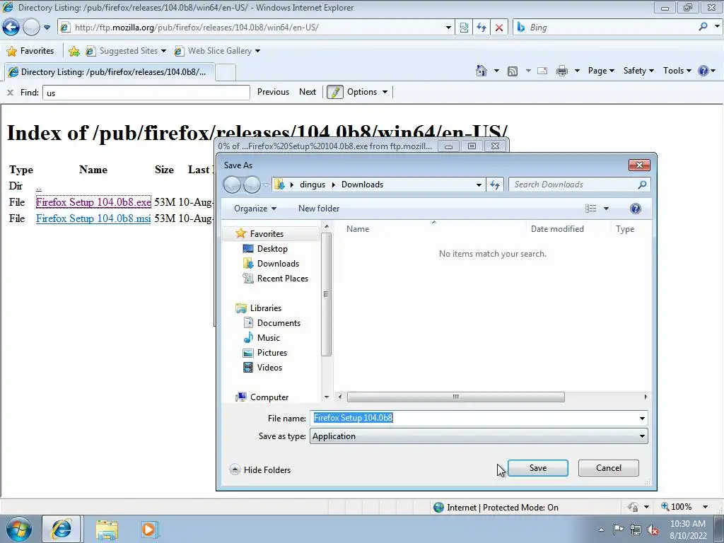Open the zoom level 100% dropdown
Image resolution: width=724 pixels, height=543 pixels.
705,507
